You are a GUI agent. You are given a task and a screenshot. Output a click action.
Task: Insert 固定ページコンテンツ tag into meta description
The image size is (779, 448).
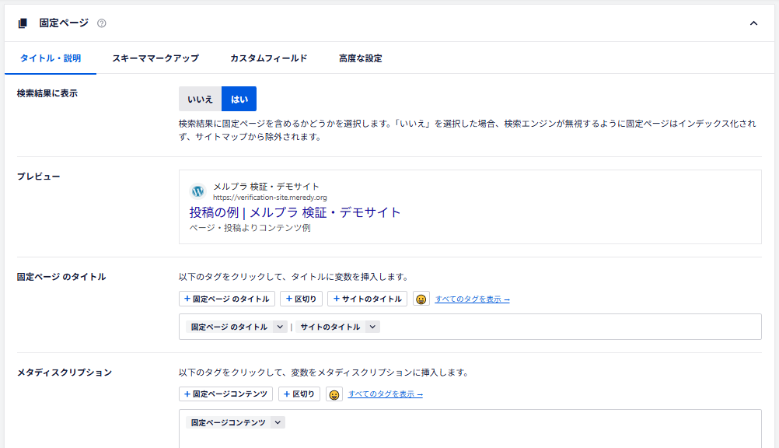pyautogui.click(x=225, y=394)
